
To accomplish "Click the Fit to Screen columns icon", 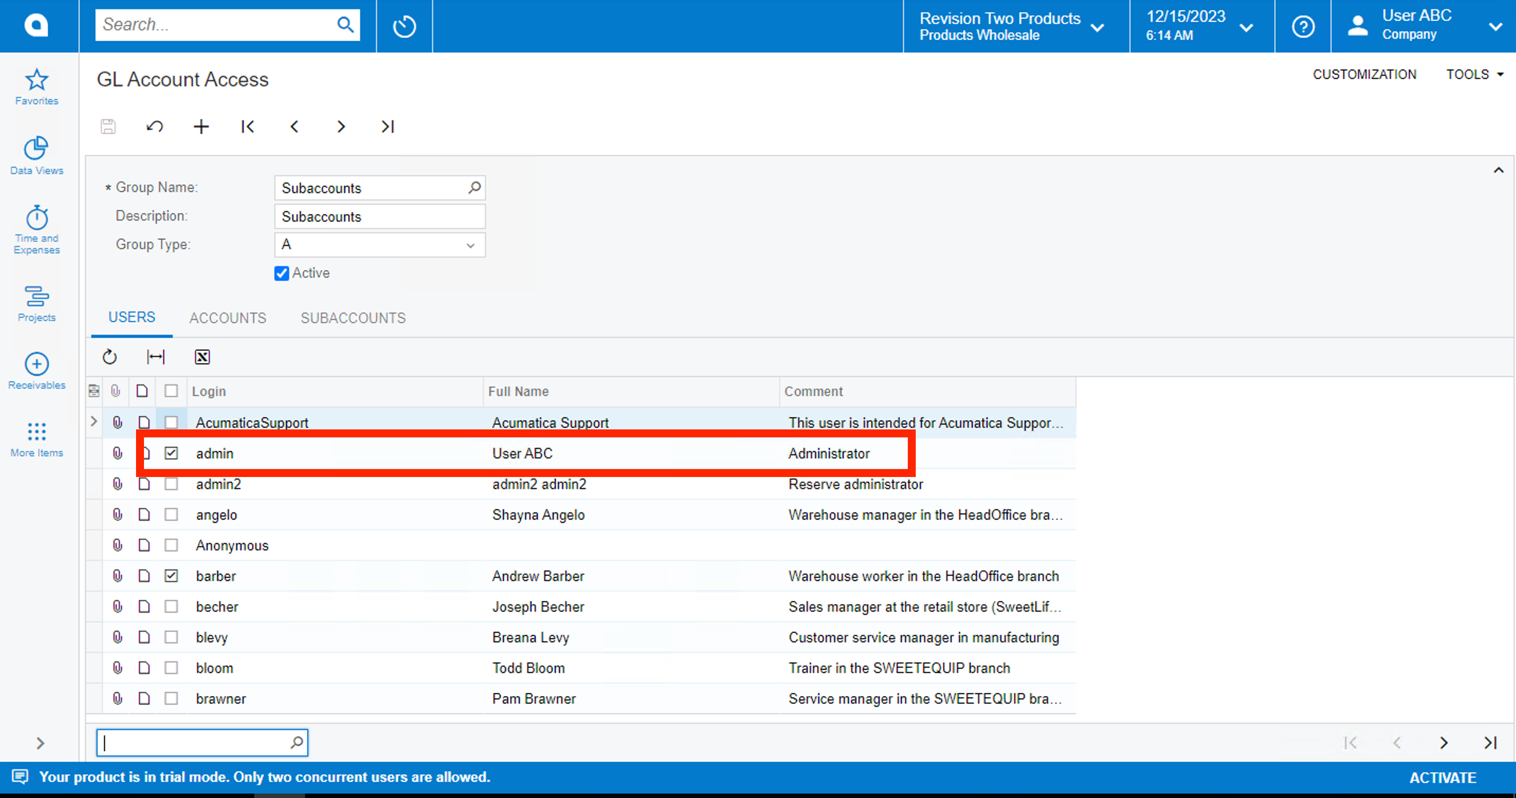I will coord(156,357).
